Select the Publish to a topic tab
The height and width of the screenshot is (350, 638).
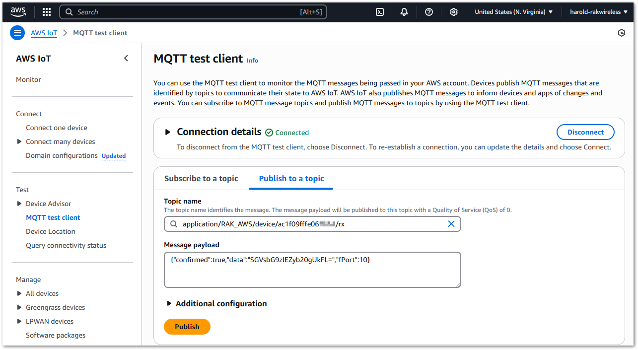point(290,178)
